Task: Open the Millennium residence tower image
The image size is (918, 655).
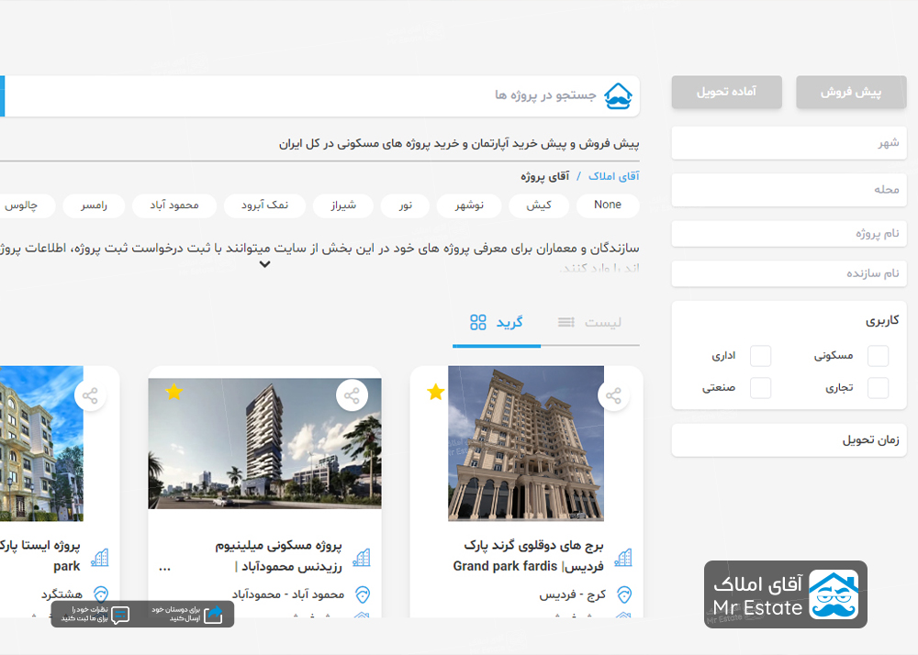Action: point(264,443)
